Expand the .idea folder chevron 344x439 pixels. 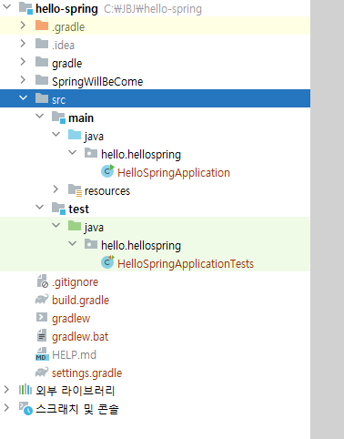[x=23, y=44]
